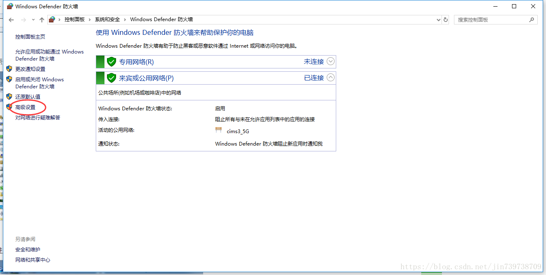
Task: Open 控制面板主页 link
Action: [x=30, y=37]
